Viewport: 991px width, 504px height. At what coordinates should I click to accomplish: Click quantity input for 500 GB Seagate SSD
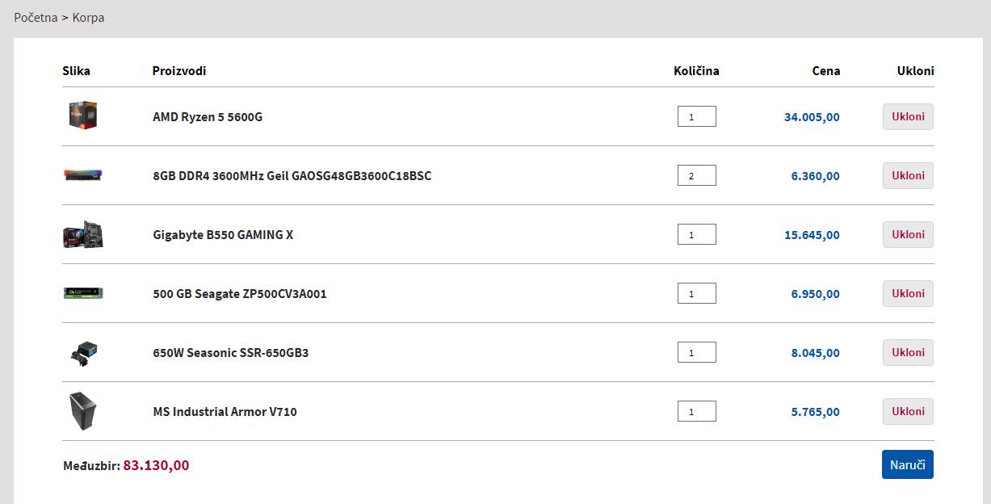[x=696, y=294]
